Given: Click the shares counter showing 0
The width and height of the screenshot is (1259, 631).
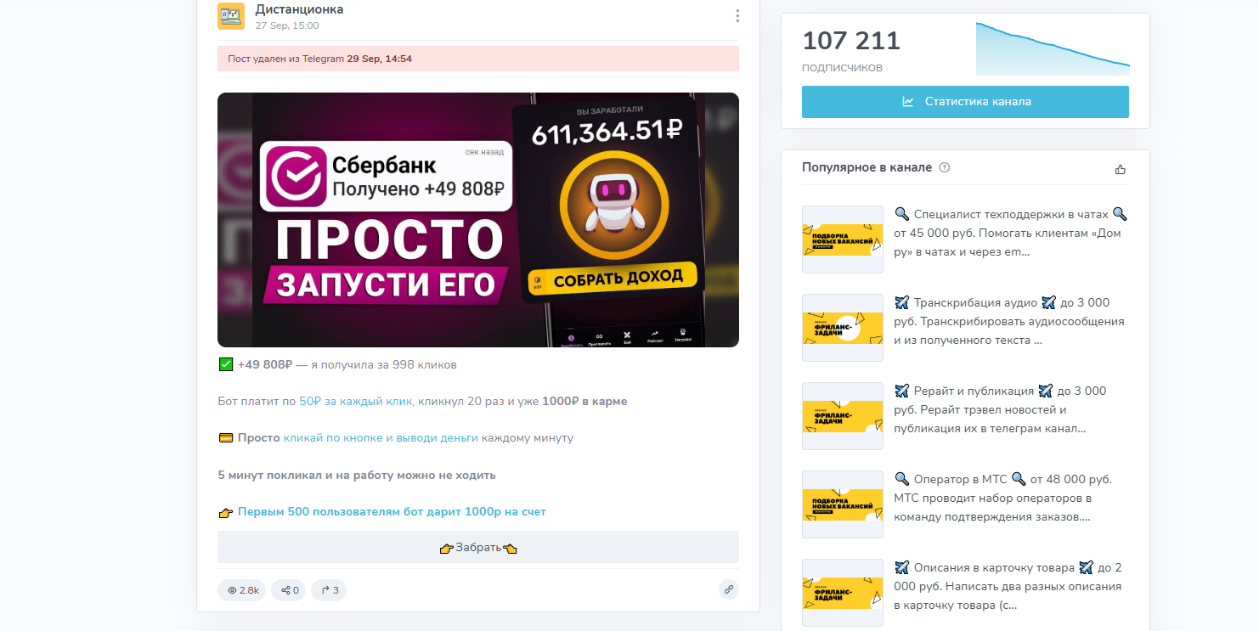Looking at the screenshot, I should coord(289,590).
